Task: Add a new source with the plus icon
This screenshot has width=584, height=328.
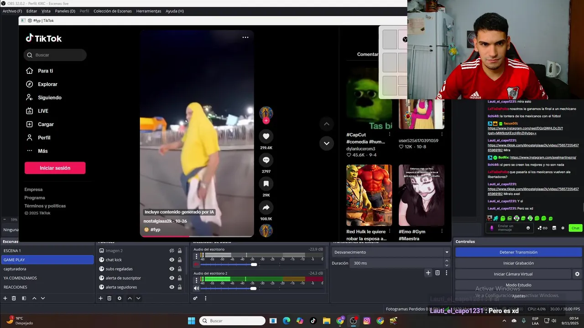Action: [101, 298]
